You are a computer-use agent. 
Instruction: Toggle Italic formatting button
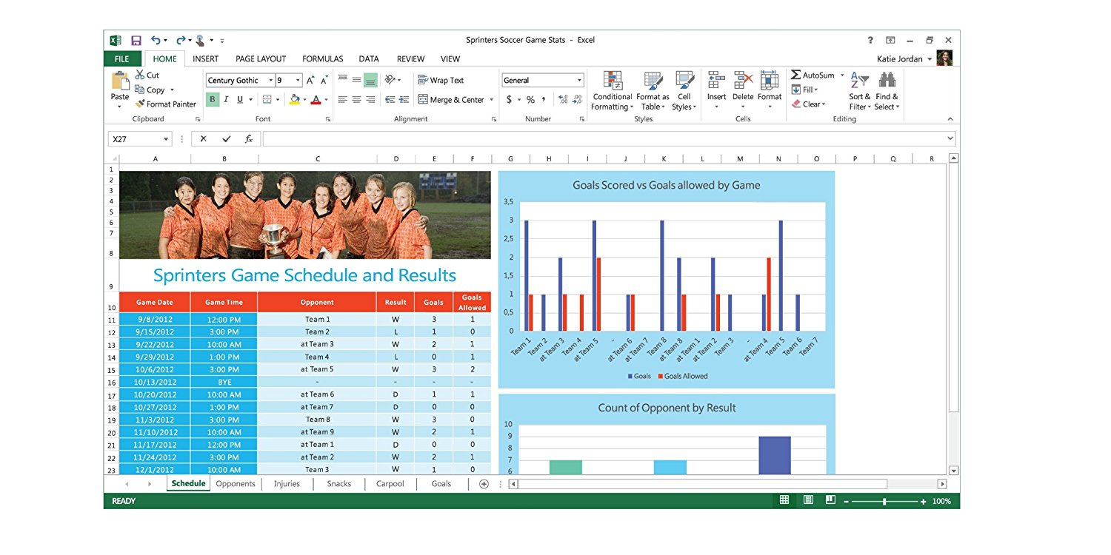[x=226, y=100]
